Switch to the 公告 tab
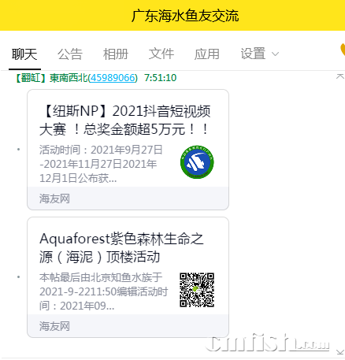The image size is (345, 360). (x=70, y=54)
